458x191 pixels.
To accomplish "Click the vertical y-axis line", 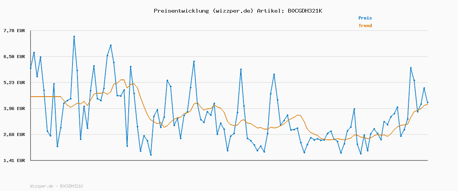I will [x=31, y=95].
